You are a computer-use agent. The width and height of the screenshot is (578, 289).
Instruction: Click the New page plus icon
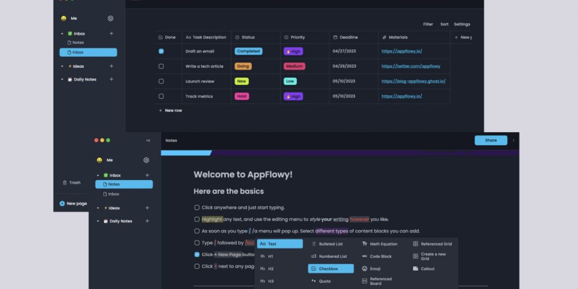62,204
